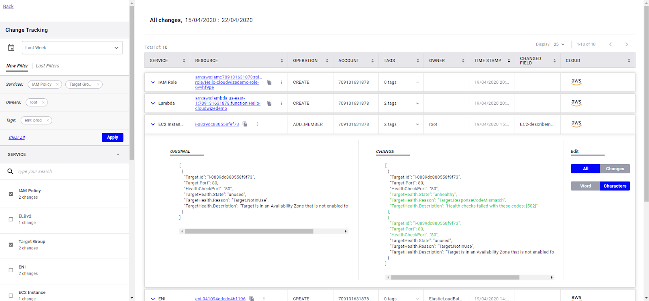The height and width of the screenshot is (301, 649).
Task: Go to the previous results page
Action: click(610, 44)
